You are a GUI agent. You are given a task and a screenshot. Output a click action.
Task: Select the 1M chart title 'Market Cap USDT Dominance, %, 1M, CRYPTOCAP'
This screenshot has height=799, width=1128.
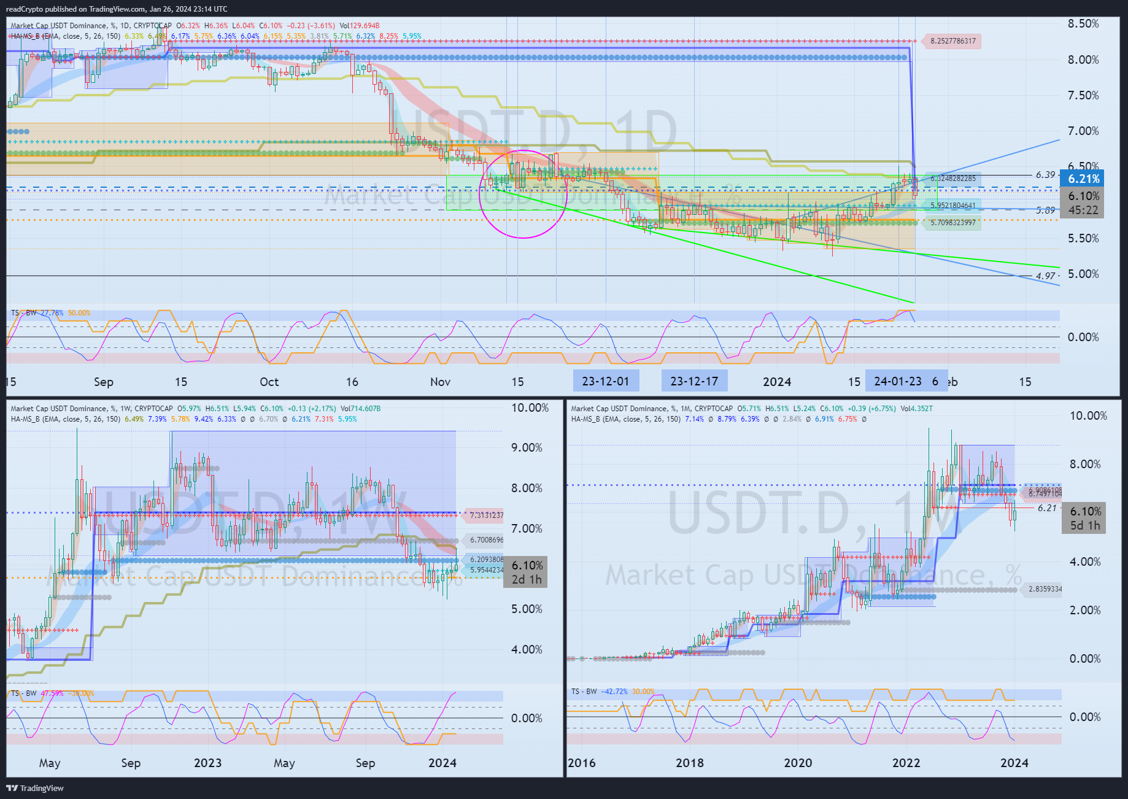pos(652,409)
